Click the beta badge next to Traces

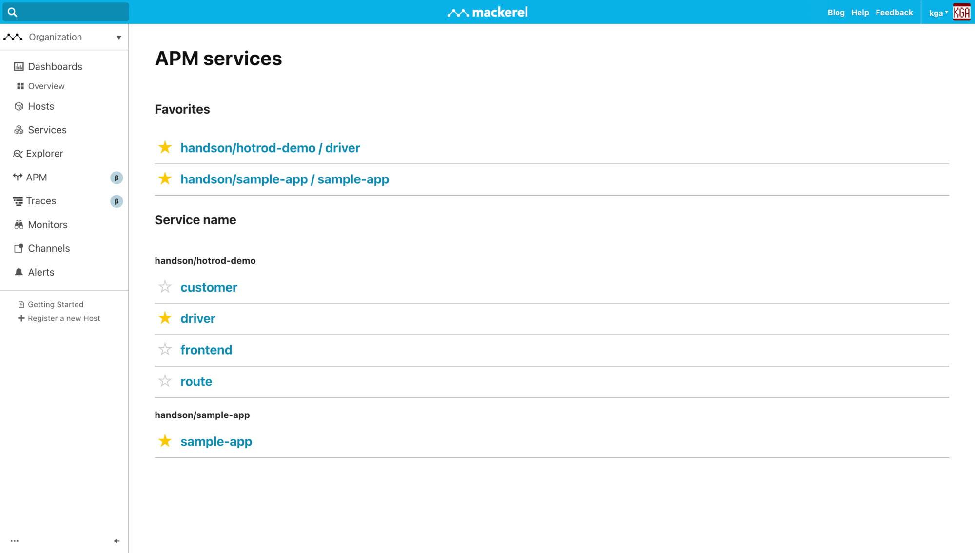pyautogui.click(x=117, y=201)
